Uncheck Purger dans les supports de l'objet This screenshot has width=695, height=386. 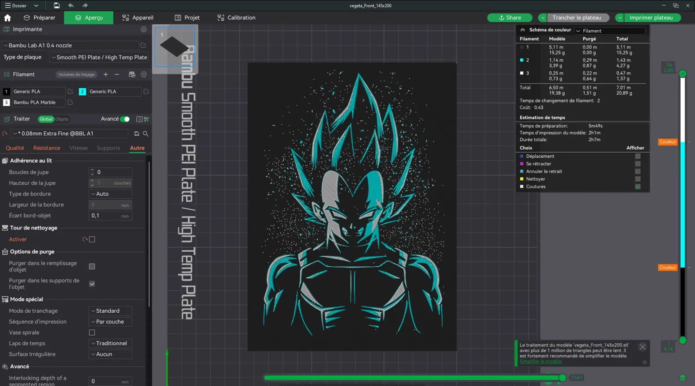[92, 284]
